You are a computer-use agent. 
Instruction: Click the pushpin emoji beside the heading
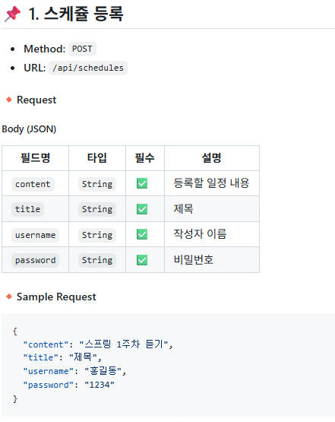[x=12, y=14]
